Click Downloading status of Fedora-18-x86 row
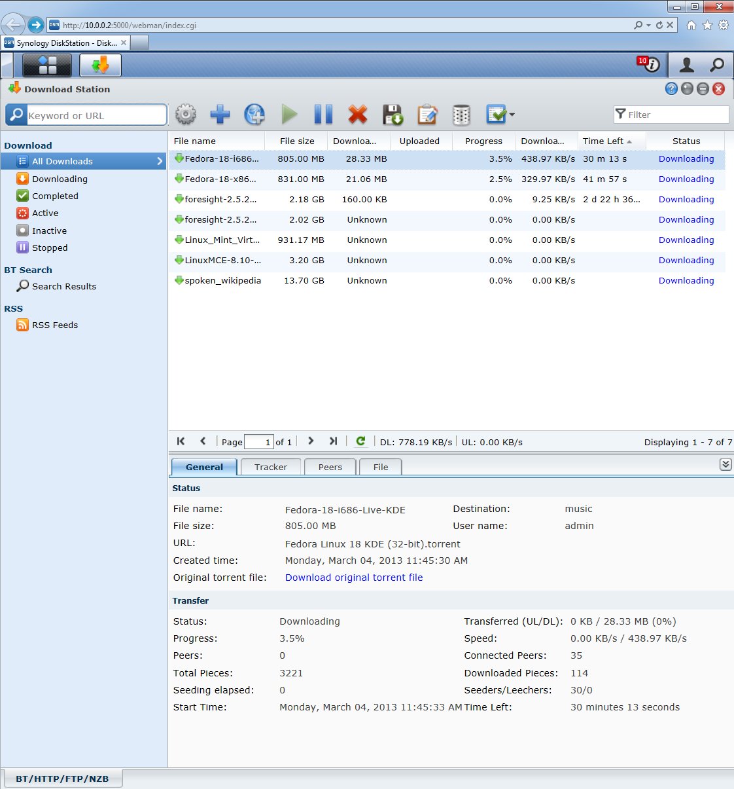Image resolution: width=734 pixels, height=789 pixels. 686,179
